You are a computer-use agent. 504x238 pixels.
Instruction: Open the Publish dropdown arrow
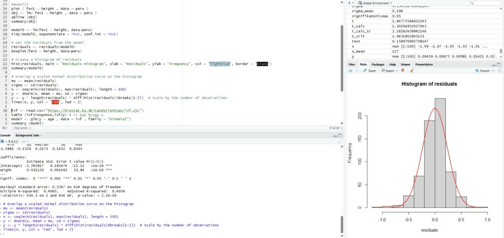point(494,70)
